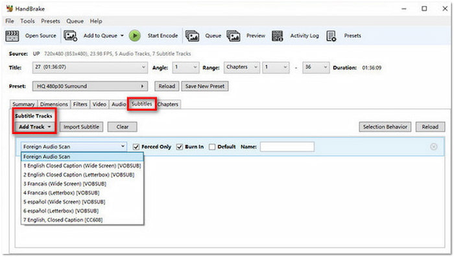Open the Tools menu
The height and width of the screenshot is (257, 454).
[x=27, y=21]
